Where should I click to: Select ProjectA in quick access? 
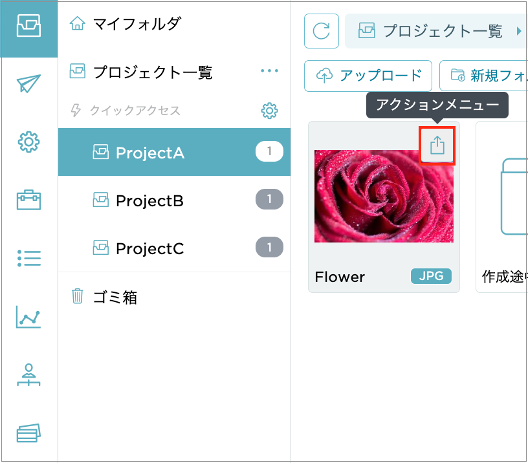pyautogui.click(x=174, y=152)
